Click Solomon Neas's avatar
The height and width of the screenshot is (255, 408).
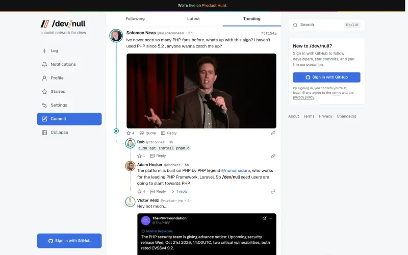pyautogui.click(x=116, y=36)
